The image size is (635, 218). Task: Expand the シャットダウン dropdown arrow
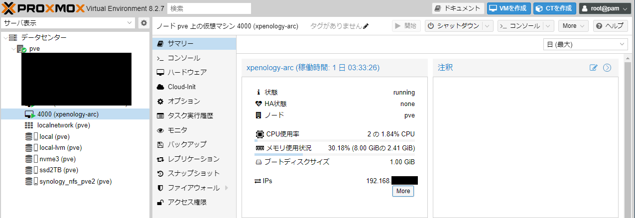pyautogui.click(x=489, y=26)
